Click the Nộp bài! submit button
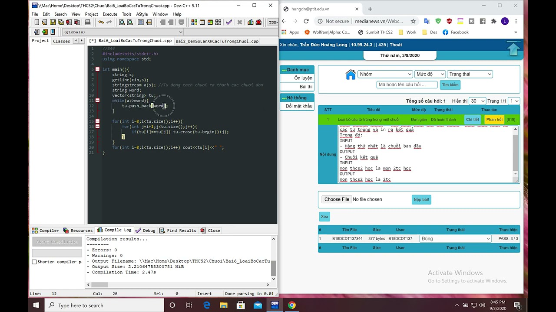The image size is (556, 312). click(421, 200)
